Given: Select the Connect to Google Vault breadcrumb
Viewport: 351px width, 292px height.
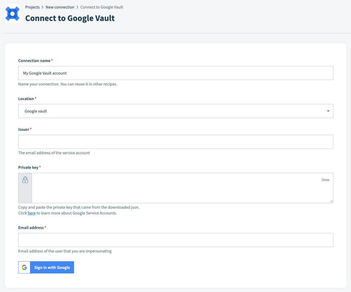Looking at the screenshot, I should pyautogui.click(x=102, y=7).
